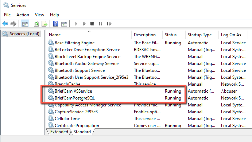Click the gear icon of Bluetooth Support Service
This screenshot has height=142, width=252.
[51, 70]
